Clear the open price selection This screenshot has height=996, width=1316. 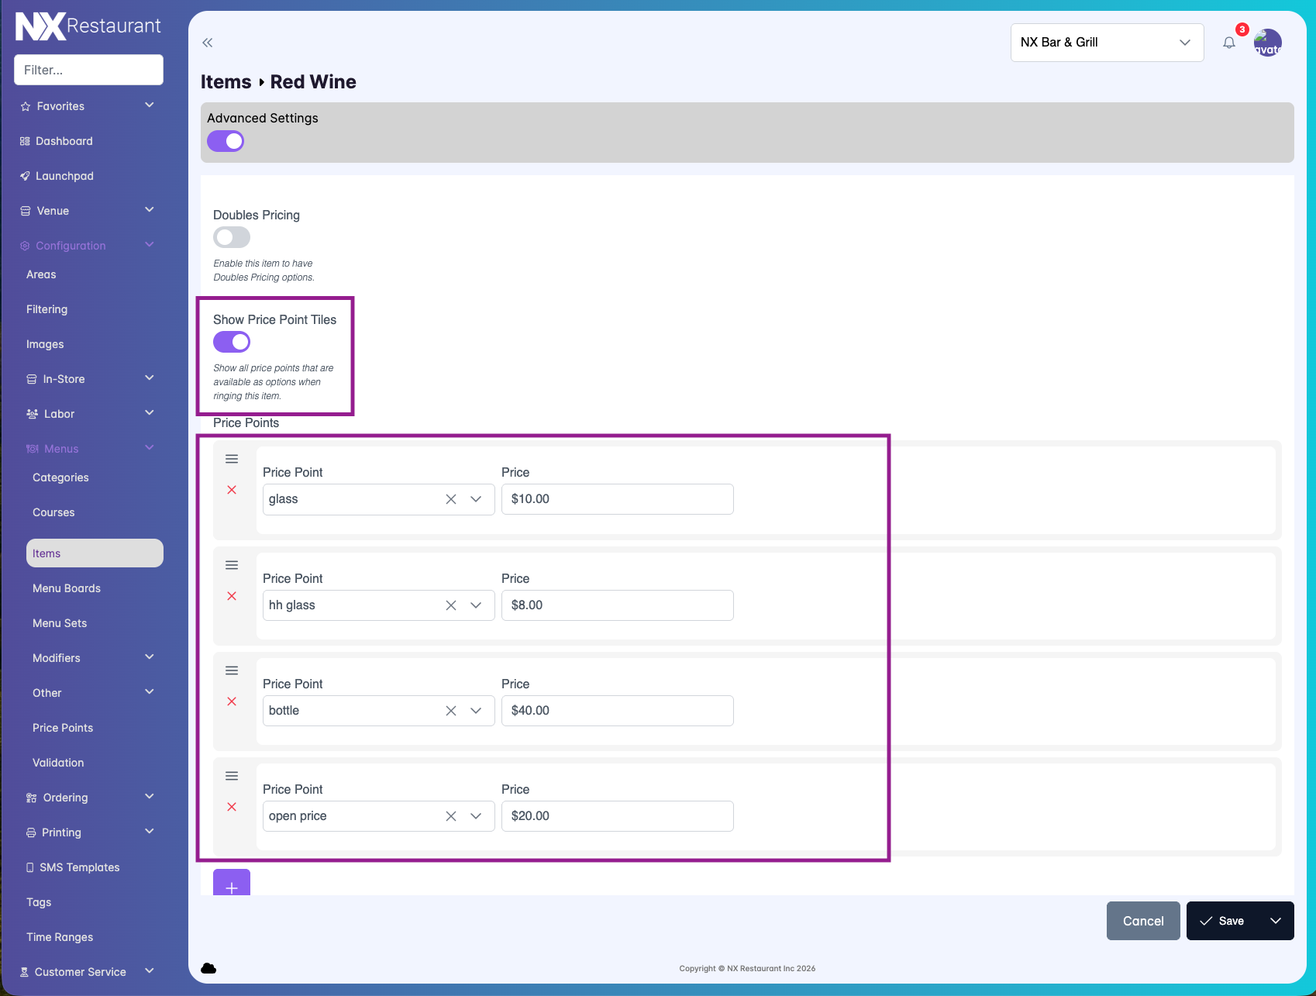pos(451,816)
